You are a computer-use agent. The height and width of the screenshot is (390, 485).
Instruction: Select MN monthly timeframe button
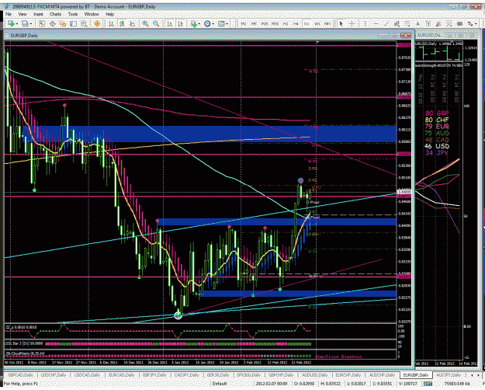pyautogui.click(x=327, y=23)
